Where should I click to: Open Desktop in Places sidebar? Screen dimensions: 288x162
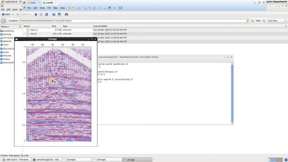[x=7, y=34]
